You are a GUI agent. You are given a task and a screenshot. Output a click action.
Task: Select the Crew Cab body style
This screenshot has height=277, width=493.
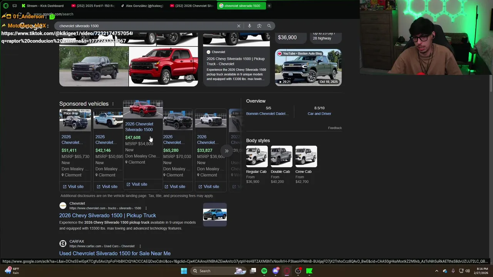(x=306, y=165)
